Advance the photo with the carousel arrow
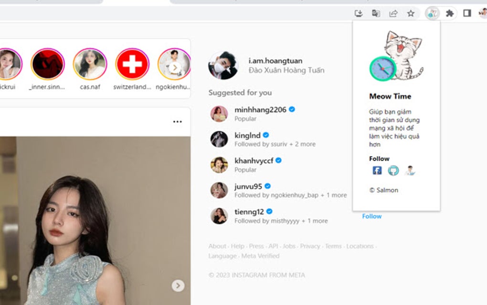Viewport: 487px width, 305px height. pyautogui.click(x=177, y=286)
